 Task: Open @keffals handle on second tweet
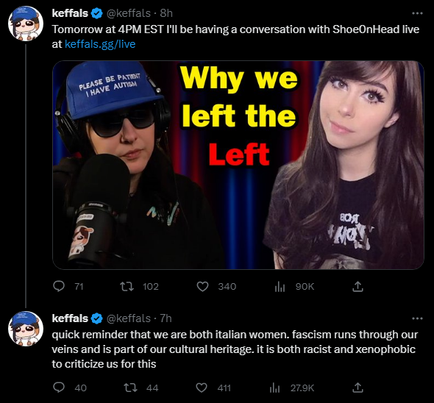pyautogui.click(x=129, y=318)
